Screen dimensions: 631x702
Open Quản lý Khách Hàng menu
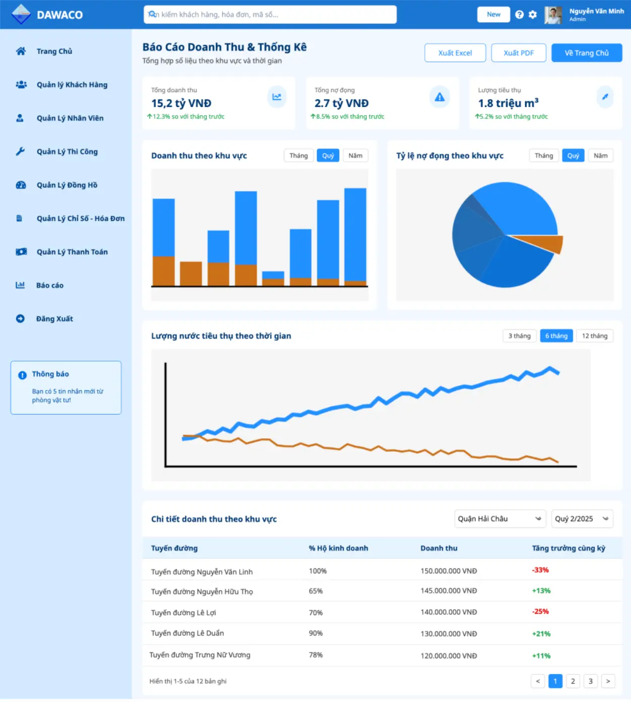[x=72, y=85]
